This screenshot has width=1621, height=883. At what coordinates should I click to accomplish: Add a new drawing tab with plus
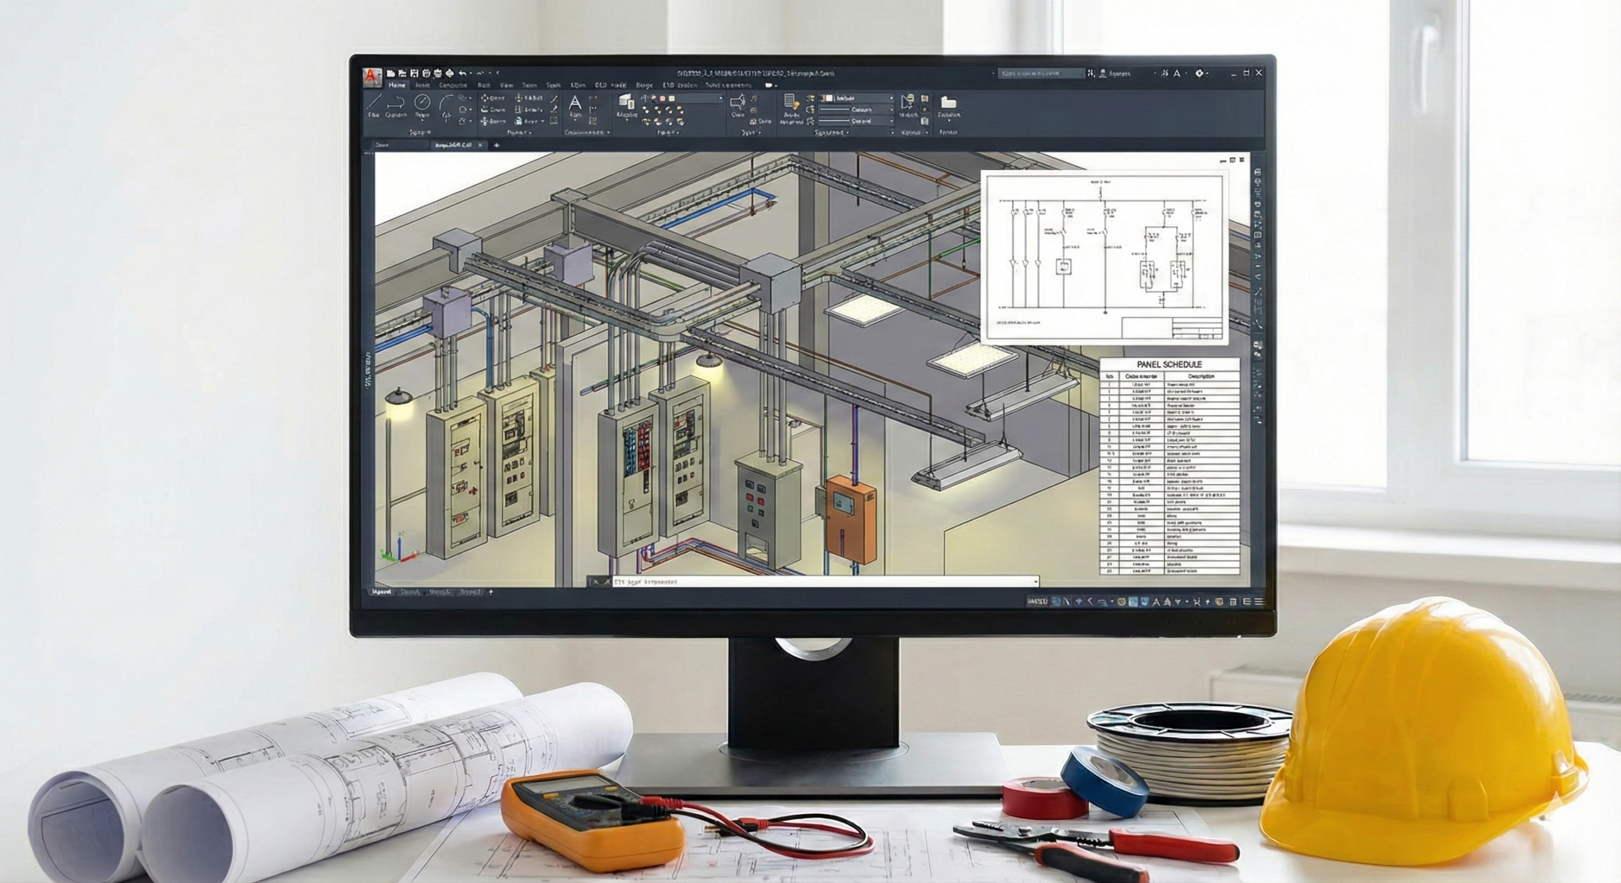pos(496,145)
